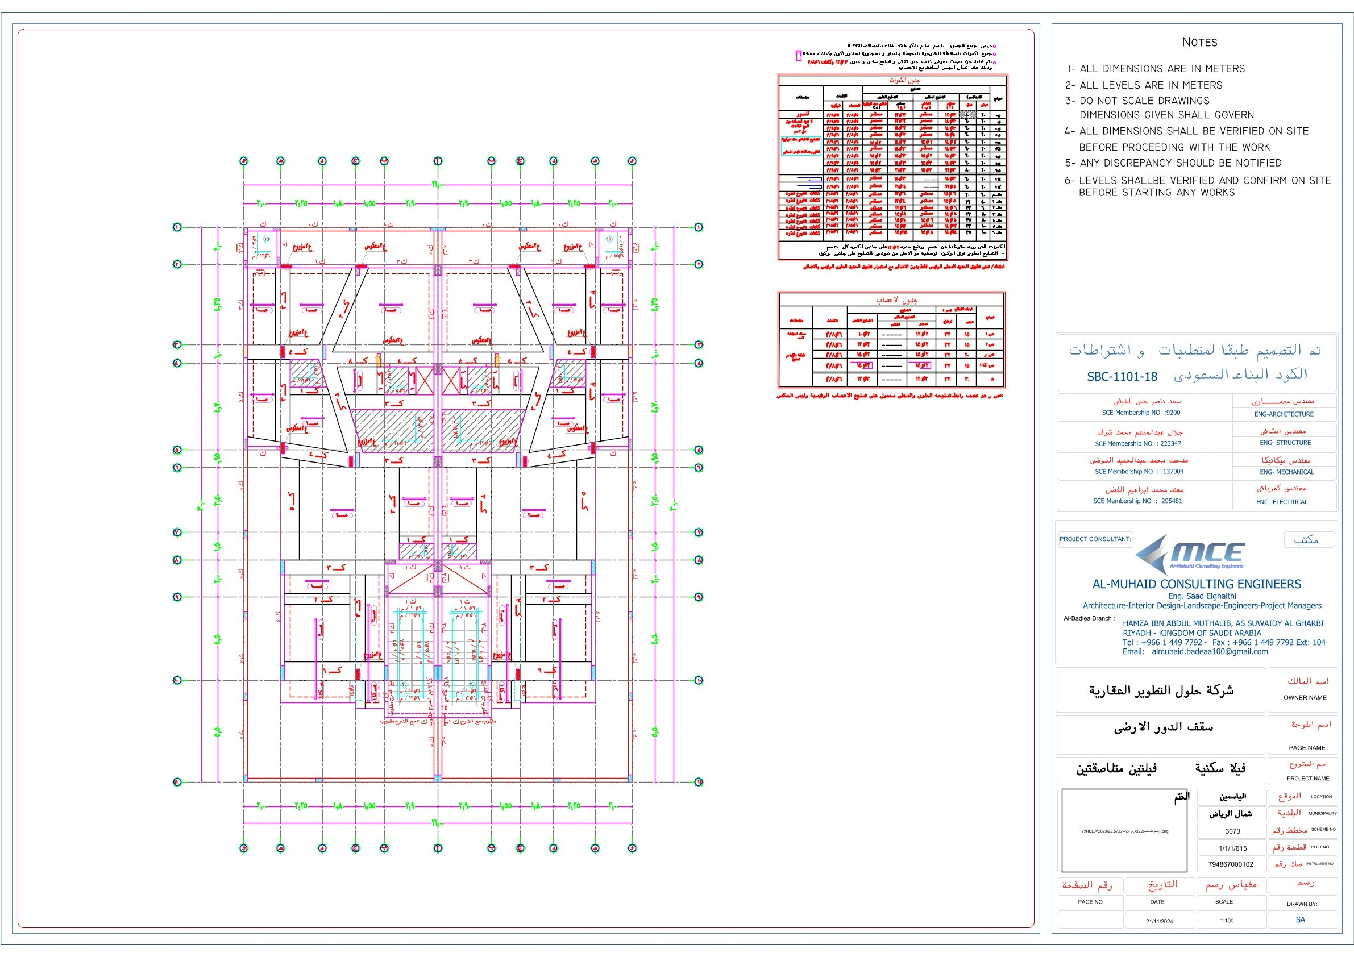
Task: Click SCE Membership NO 223347 text
Action: click(x=1138, y=443)
